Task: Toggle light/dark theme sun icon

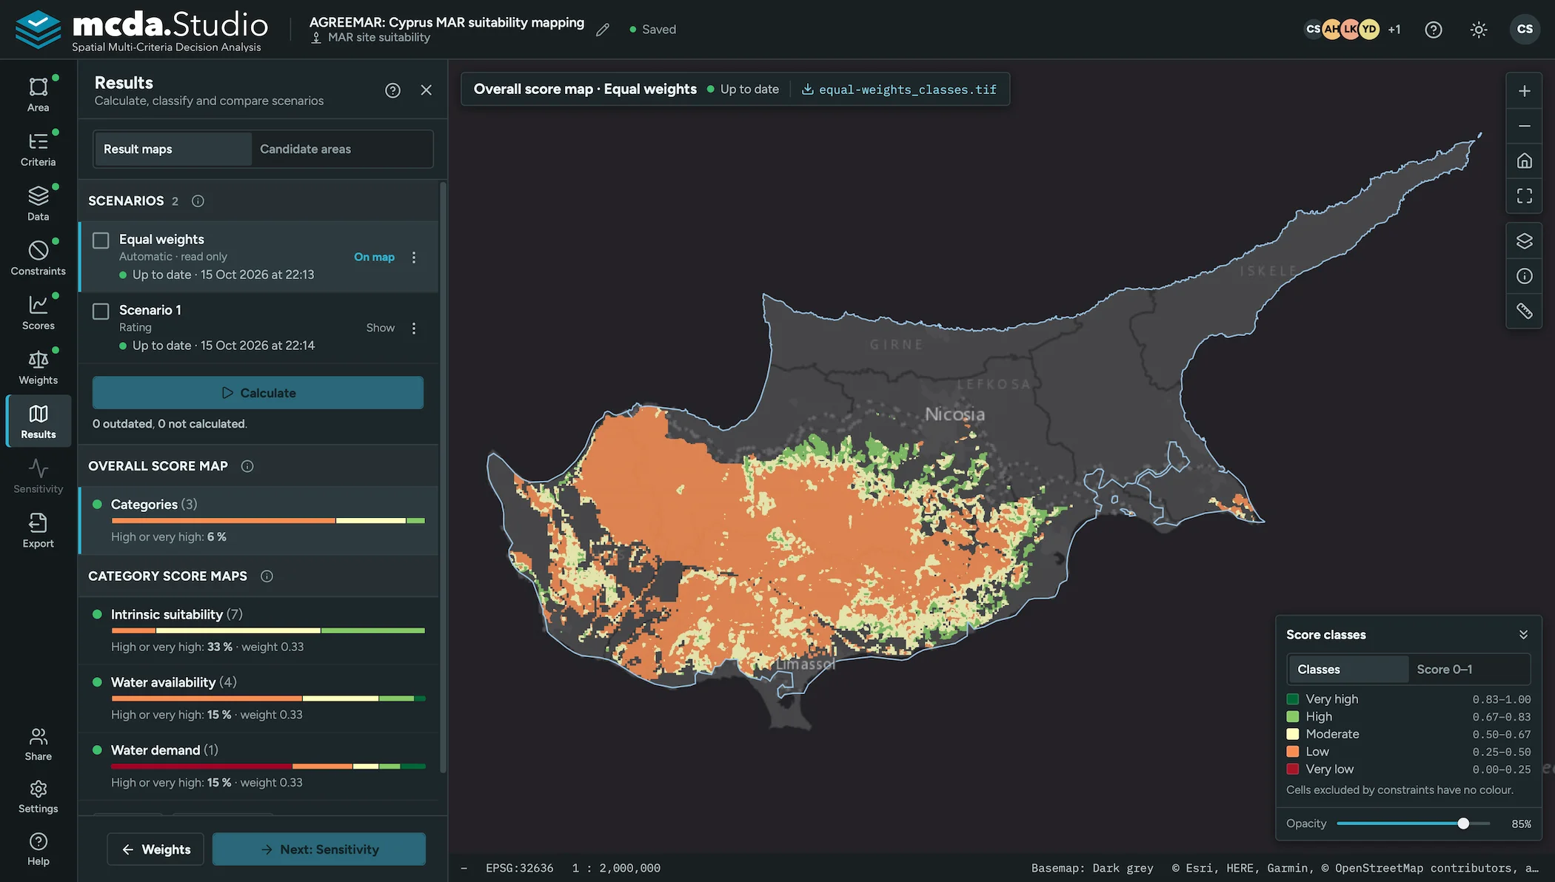Action: pyautogui.click(x=1479, y=30)
